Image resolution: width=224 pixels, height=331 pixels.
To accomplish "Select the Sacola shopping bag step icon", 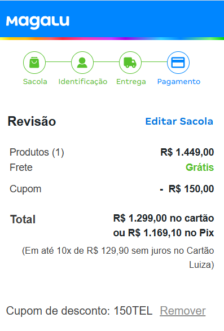I will pos(34,63).
